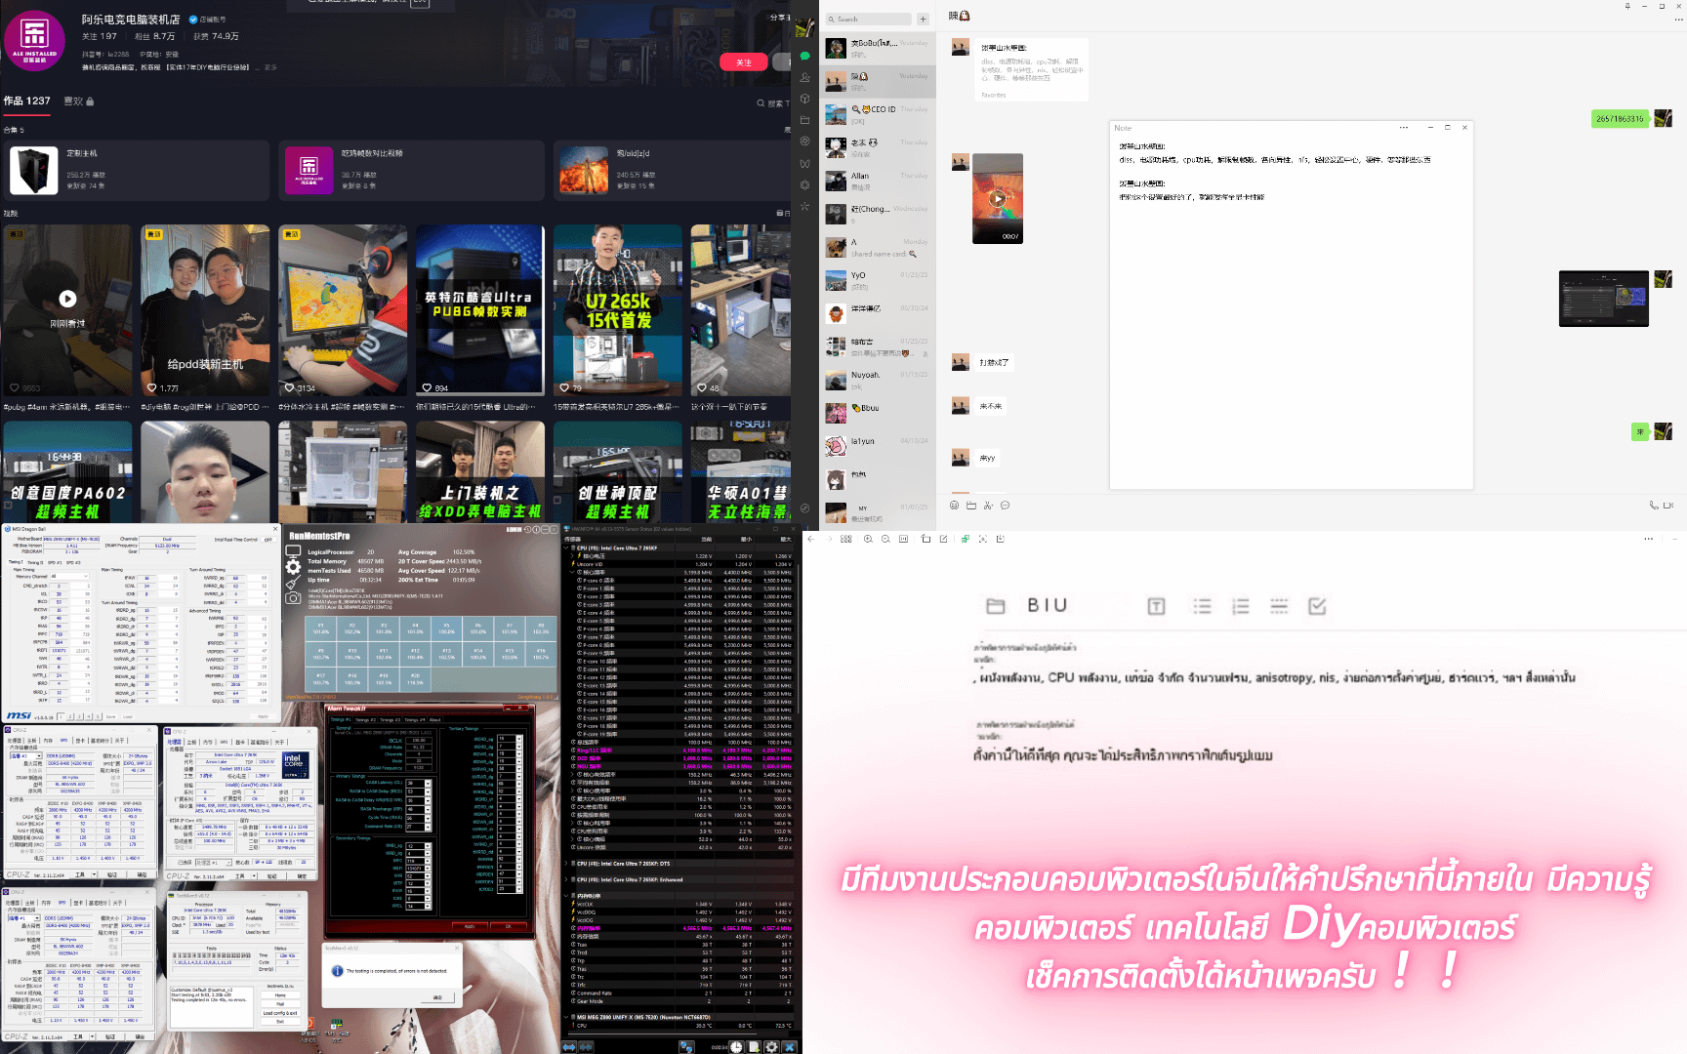The height and width of the screenshot is (1054, 1687).
Task: Click the scissors screenshot icon in WeChat chat
Action: 988,506
